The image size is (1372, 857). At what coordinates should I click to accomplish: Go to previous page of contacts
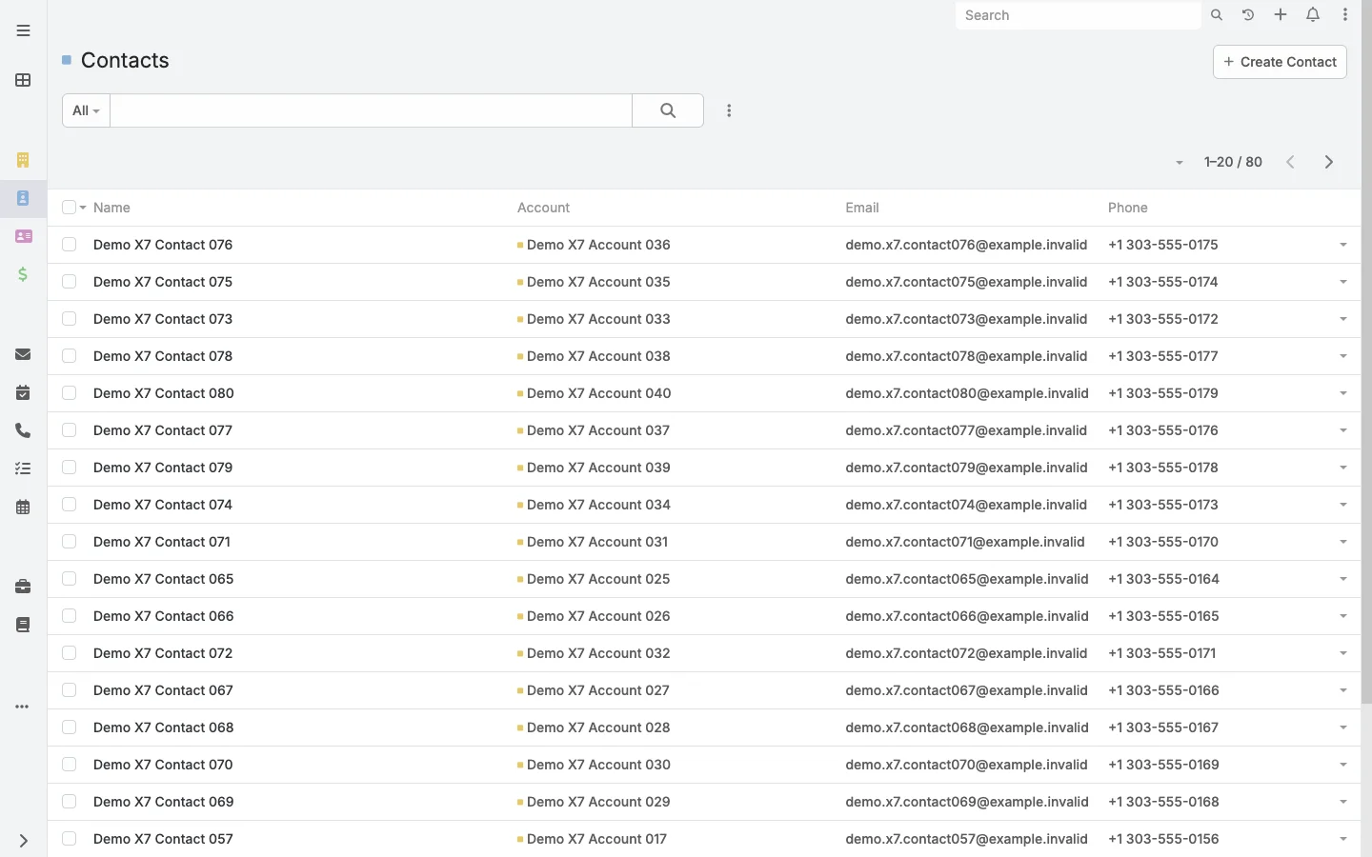click(1291, 162)
